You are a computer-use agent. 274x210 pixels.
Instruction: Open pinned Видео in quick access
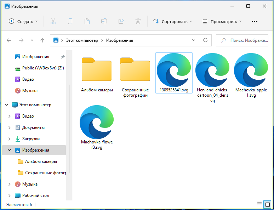[24, 79]
